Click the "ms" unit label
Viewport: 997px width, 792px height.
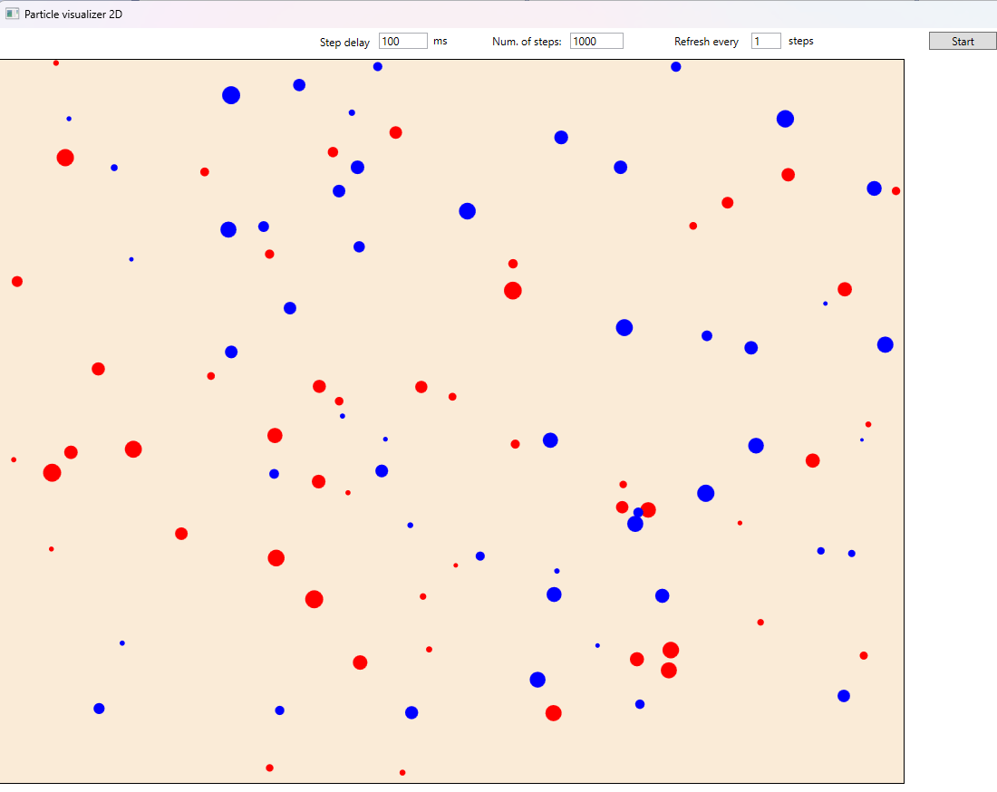pyautogui.click(x=440, y=41)
